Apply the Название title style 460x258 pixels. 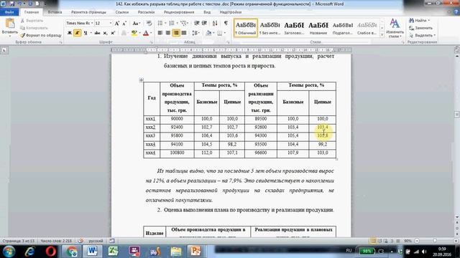pos(318,28)
